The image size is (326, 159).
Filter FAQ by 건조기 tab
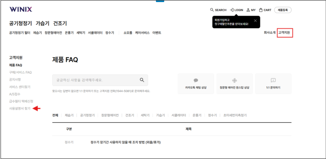tap(130, 115)
